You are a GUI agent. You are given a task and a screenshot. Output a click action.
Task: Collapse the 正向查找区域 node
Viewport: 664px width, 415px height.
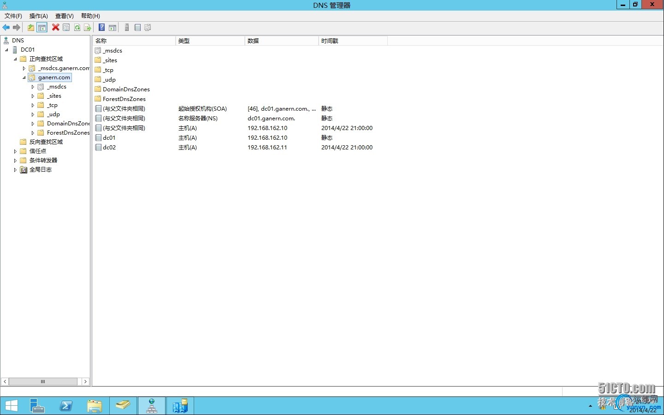pos(15,59)
